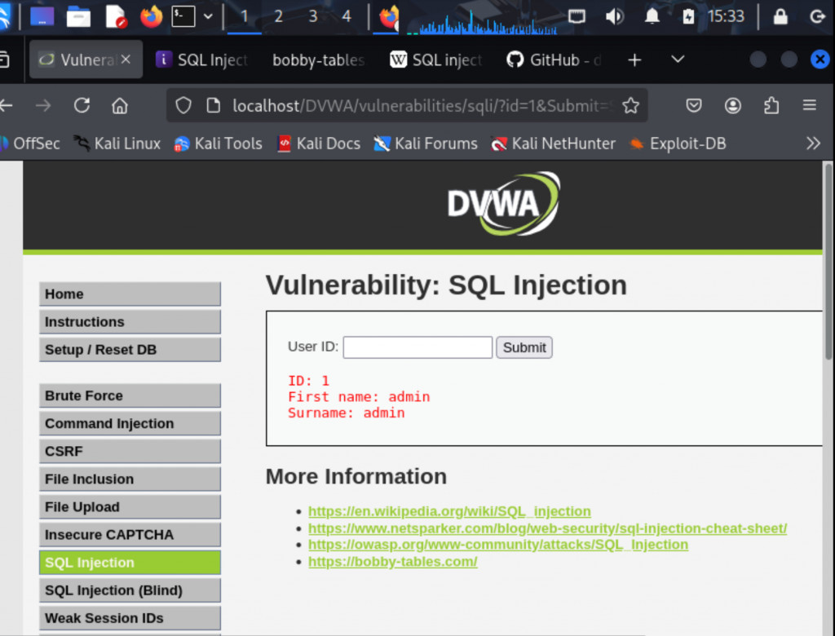Open notifications bell icon
This screenshot has height=636, width=835.
tap(652, 16)
